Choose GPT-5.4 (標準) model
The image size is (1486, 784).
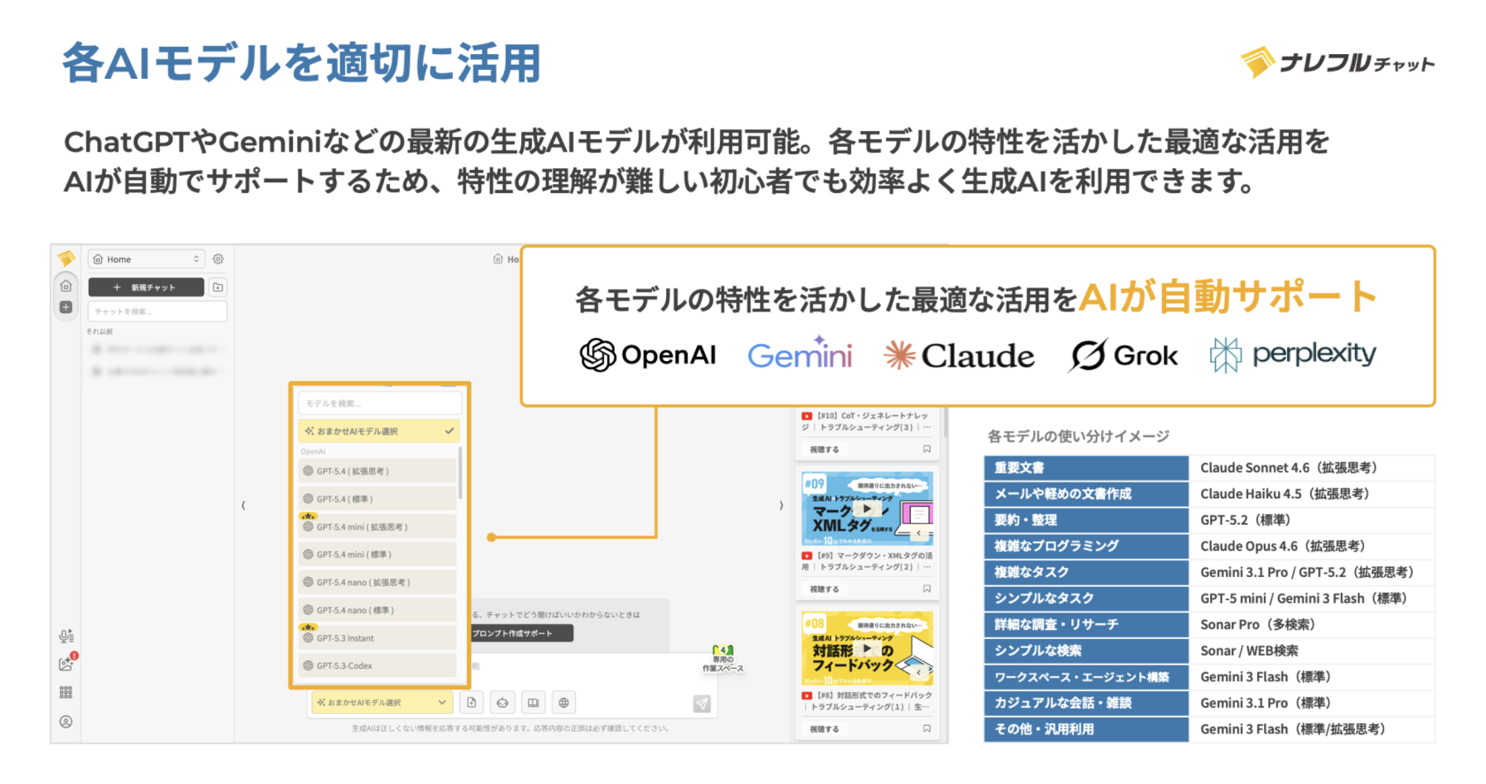(378, 499)
